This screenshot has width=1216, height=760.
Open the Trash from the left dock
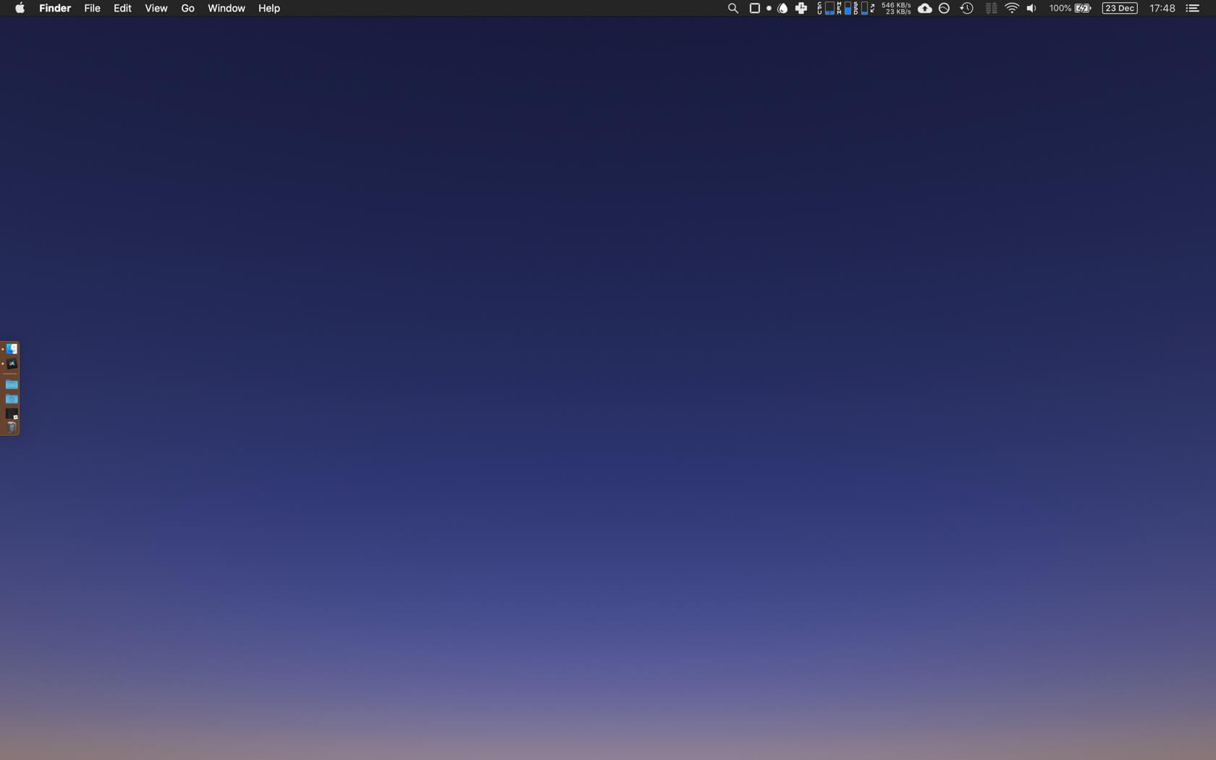[11, 426]
